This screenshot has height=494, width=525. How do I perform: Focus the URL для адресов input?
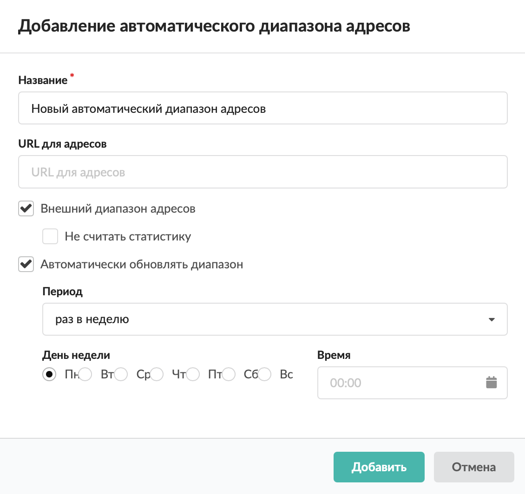(x=262, y=172)
